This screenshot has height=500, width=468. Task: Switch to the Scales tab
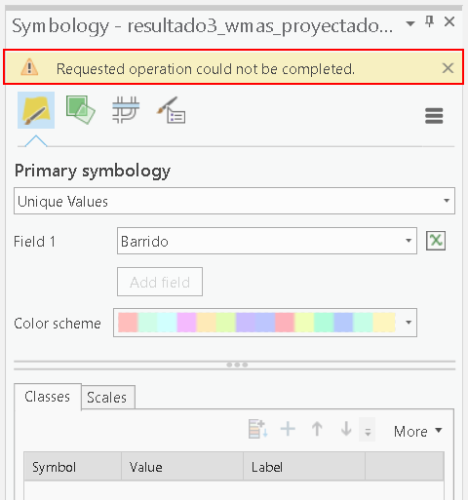point(107,398)
